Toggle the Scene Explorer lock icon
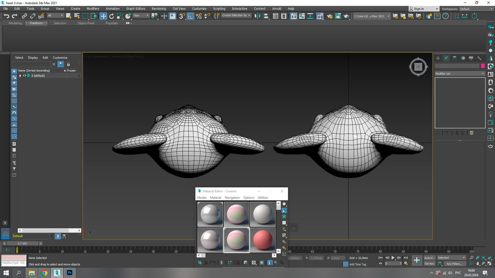 coord(68,64)
